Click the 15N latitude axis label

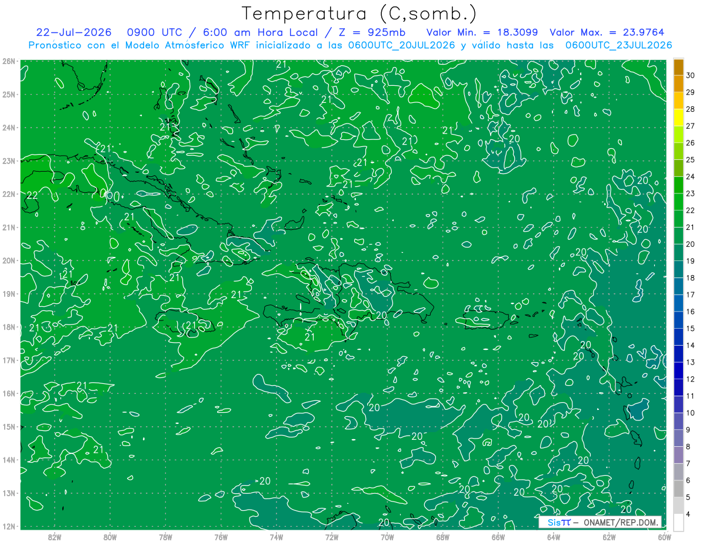pos(8,426)
